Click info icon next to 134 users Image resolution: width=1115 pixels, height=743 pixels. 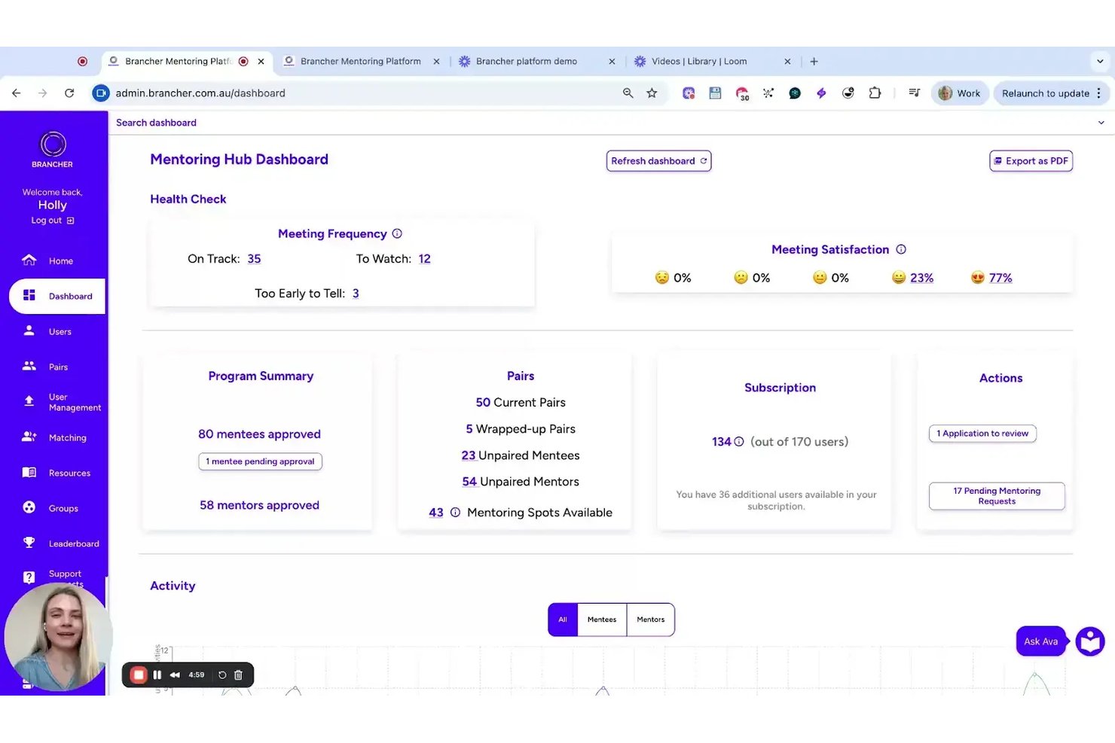pos(739,442)
